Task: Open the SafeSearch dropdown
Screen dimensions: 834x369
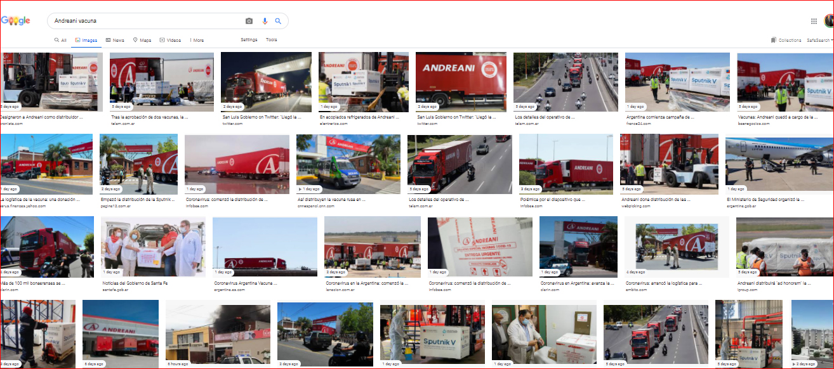Action: [820, 40]
